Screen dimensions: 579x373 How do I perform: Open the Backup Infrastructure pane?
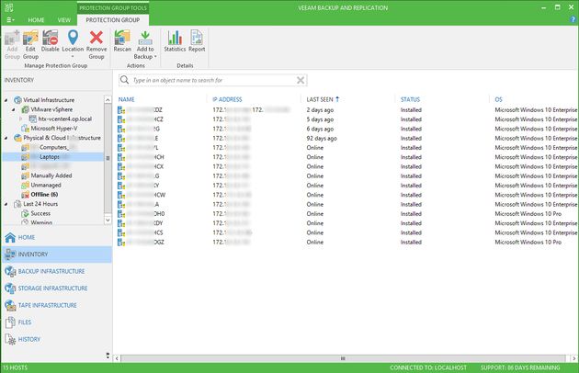point(56,271)
